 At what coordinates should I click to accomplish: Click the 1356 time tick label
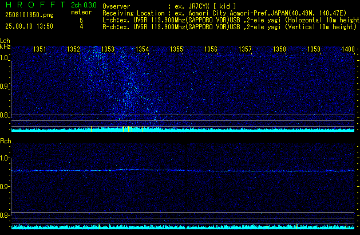tap(211, 49)
